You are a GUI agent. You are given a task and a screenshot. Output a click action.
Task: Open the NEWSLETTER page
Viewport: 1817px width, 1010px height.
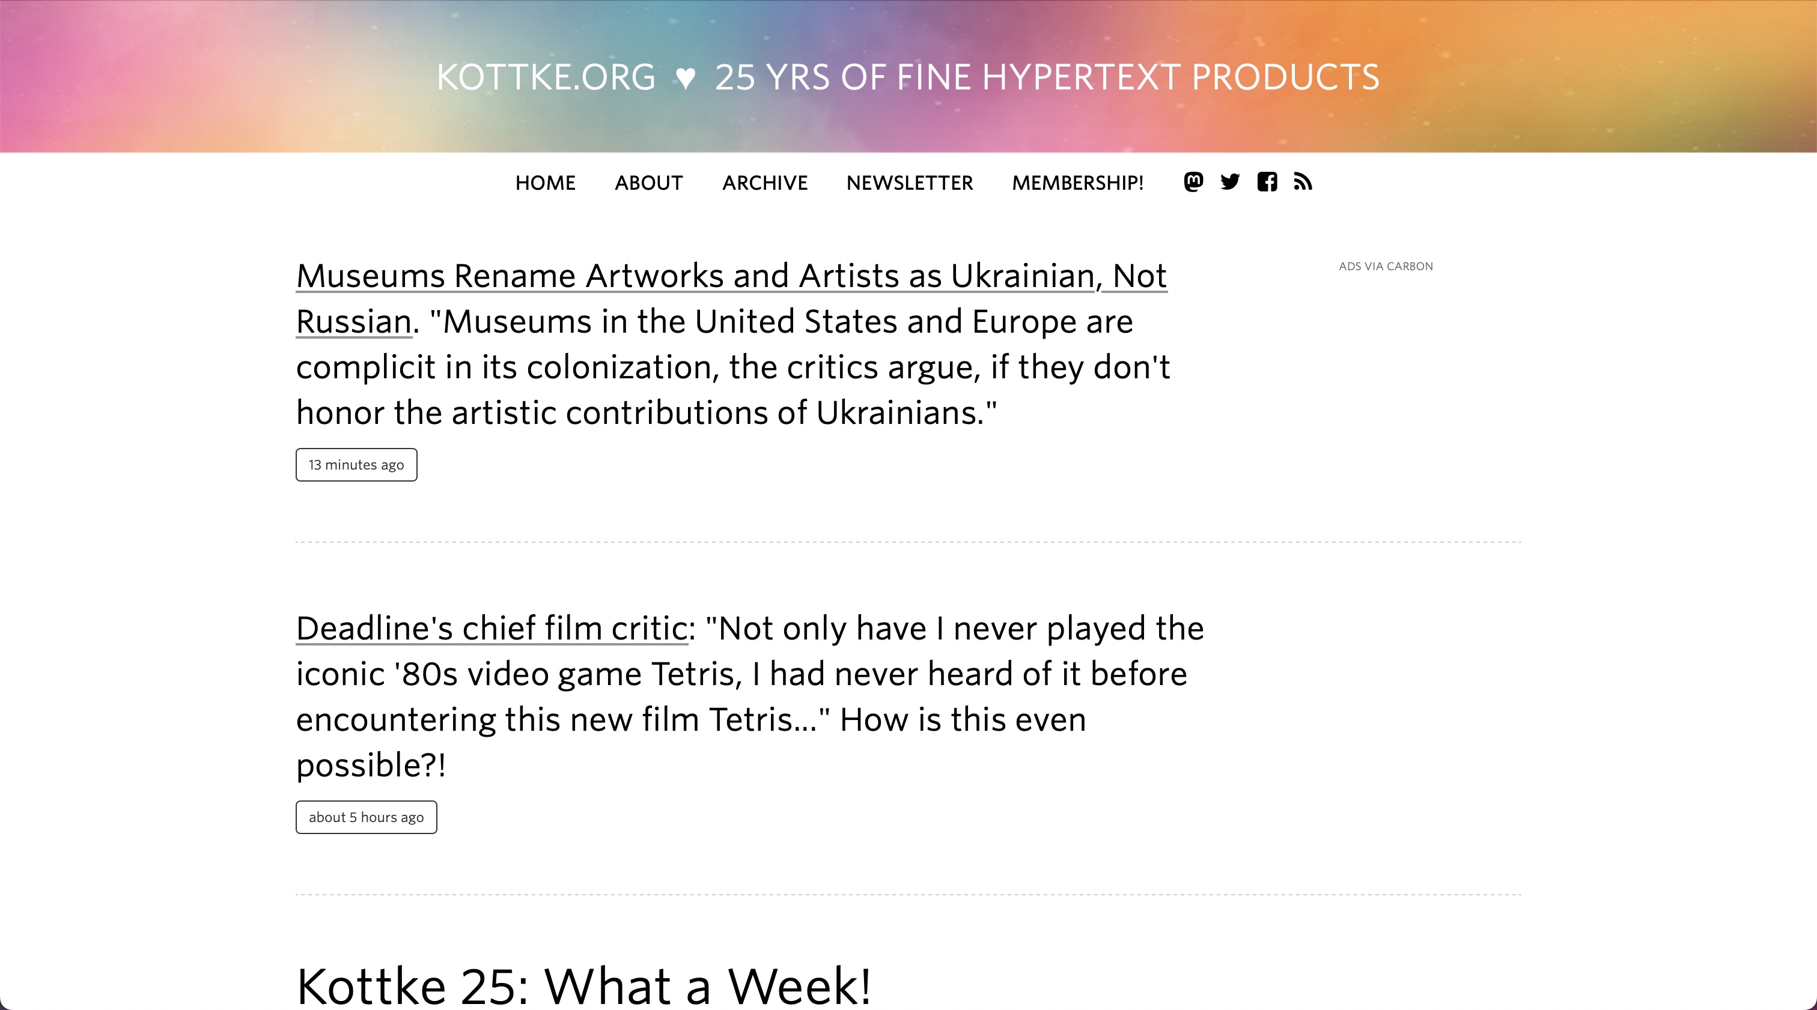coord(909,183)
